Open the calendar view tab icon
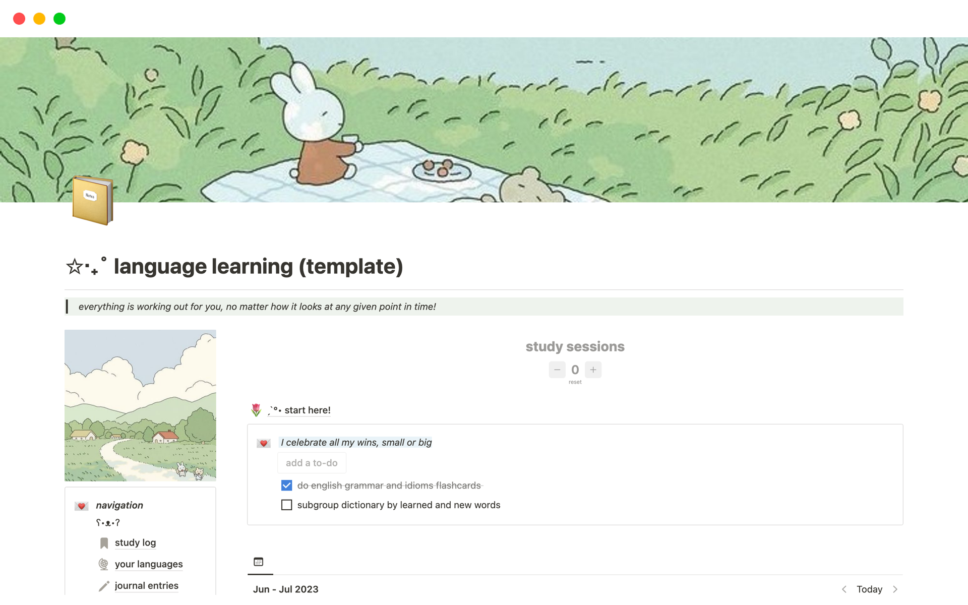This screenshot has height=605, width=968. tap(259, 562)
